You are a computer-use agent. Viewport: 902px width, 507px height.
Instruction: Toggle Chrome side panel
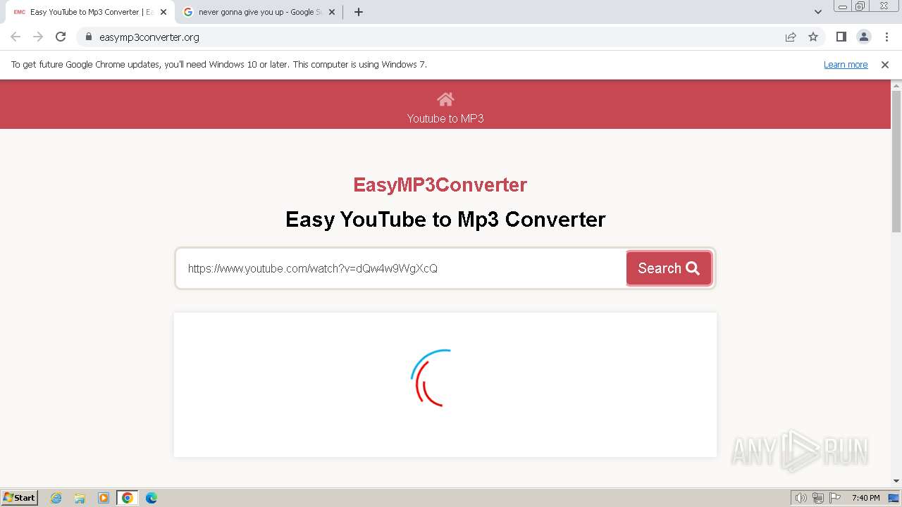(841, 37)
